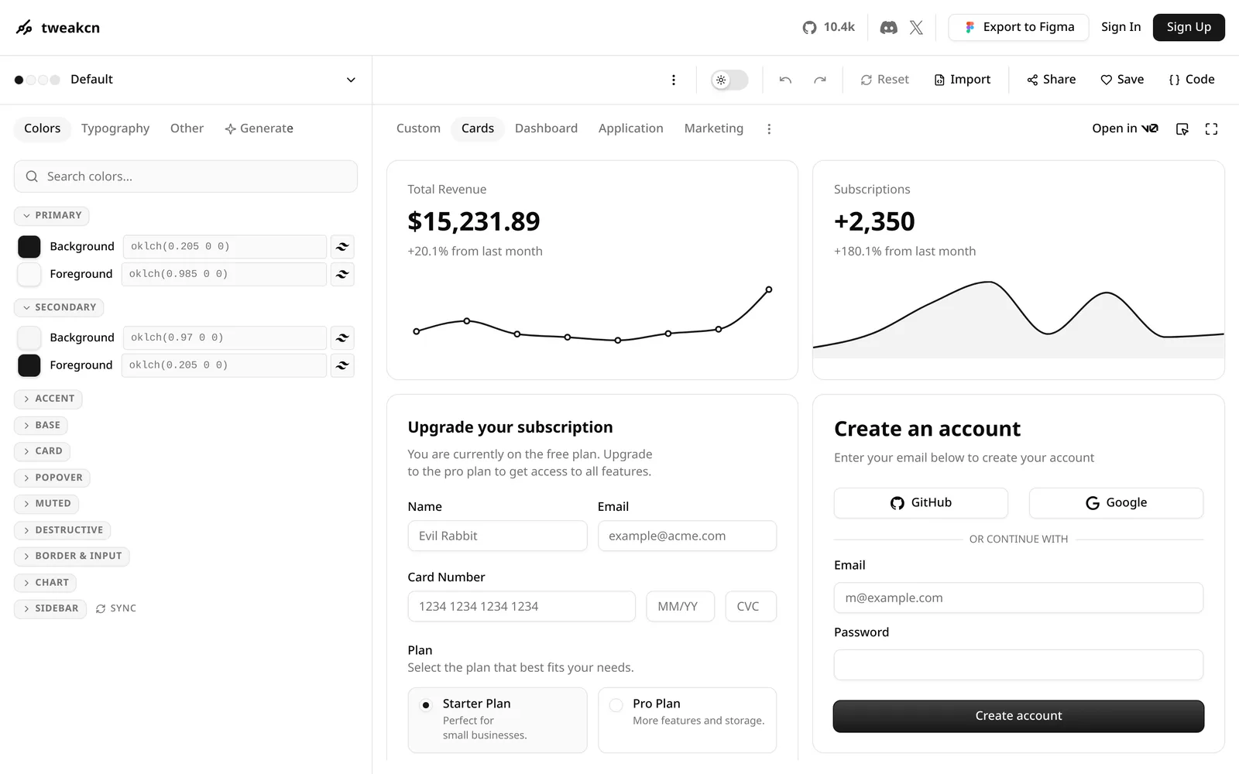Click the Sign Up button
Viewport: 1239px width, 774px height.
pyautogui.click(x=1189, y=27)
